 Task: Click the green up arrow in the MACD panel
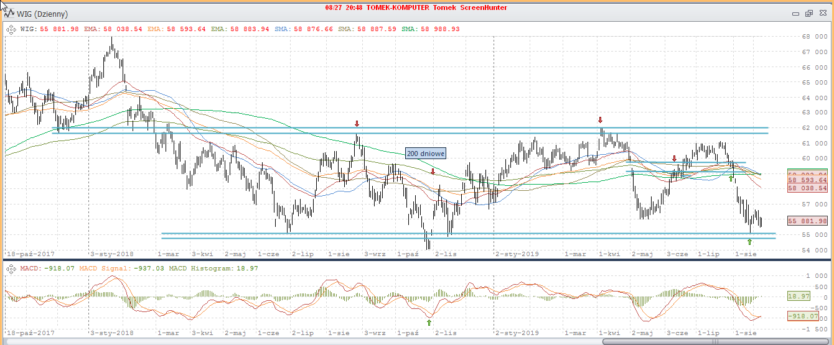[x=429, y=322]
